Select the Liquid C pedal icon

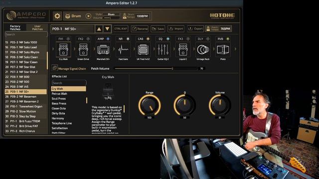[x=183, y=50]
